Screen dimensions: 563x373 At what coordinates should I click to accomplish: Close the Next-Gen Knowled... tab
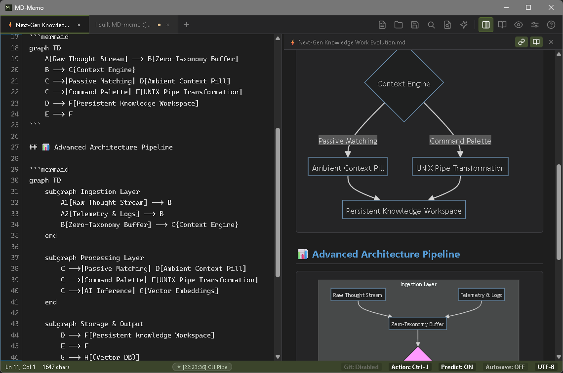[79, 25]
